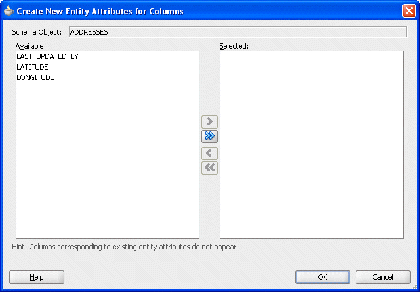Click the single left arrow remove button
Image resolution: width=420 pixels, height=292 pixels.
pos(209,154)
